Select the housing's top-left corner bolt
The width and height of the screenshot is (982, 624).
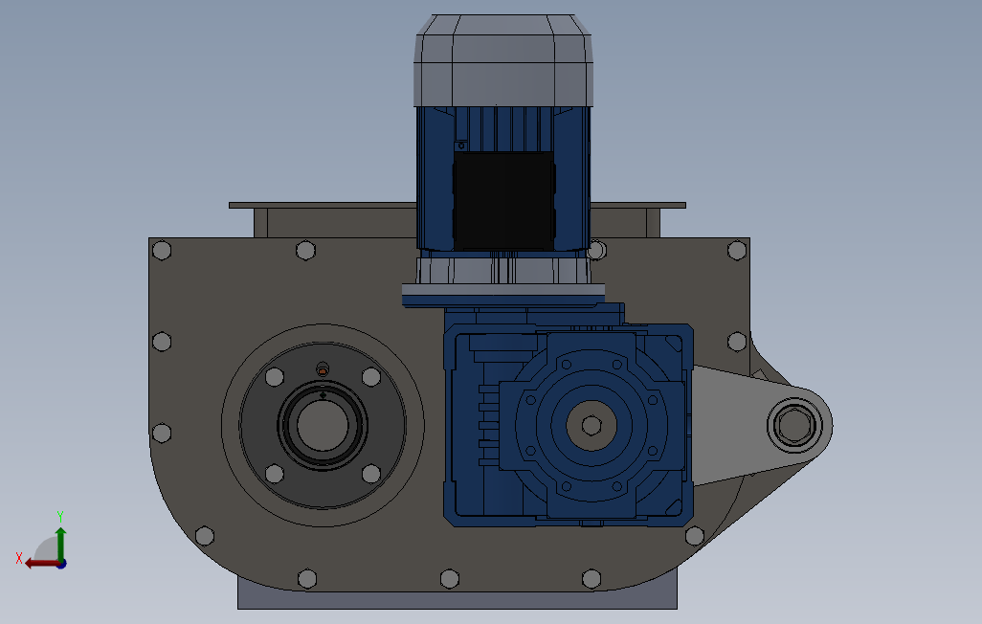(x=162, y=251)
